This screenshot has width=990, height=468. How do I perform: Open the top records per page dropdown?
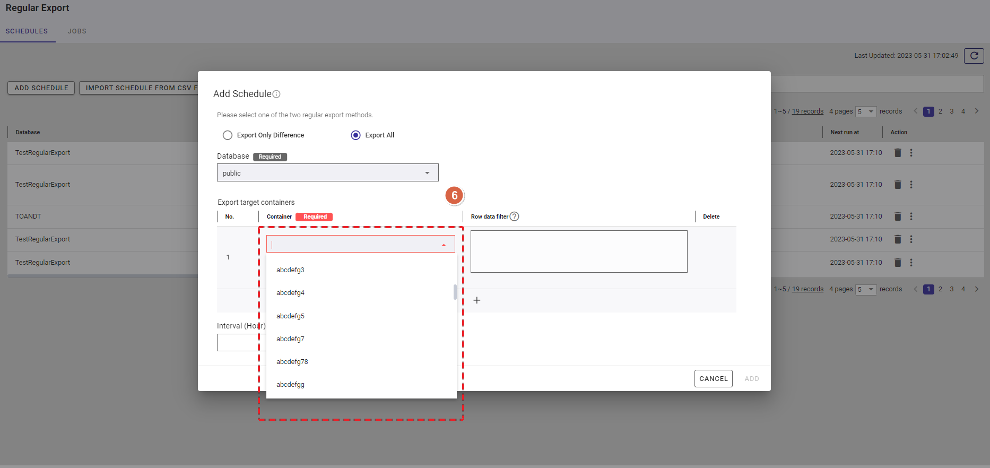pyautogui.click(x=865, y=111)
